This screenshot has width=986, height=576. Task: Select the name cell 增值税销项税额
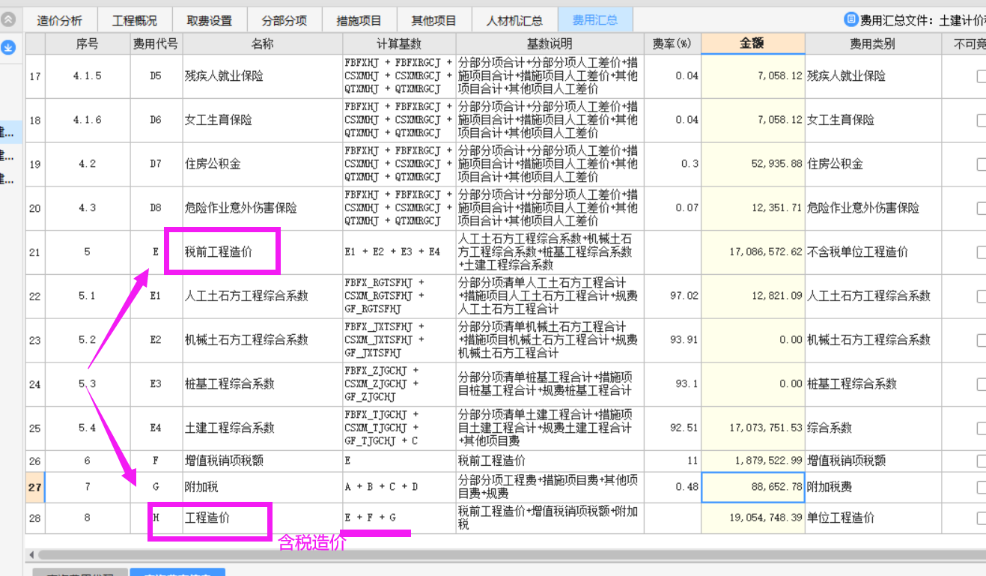(263, 461)
